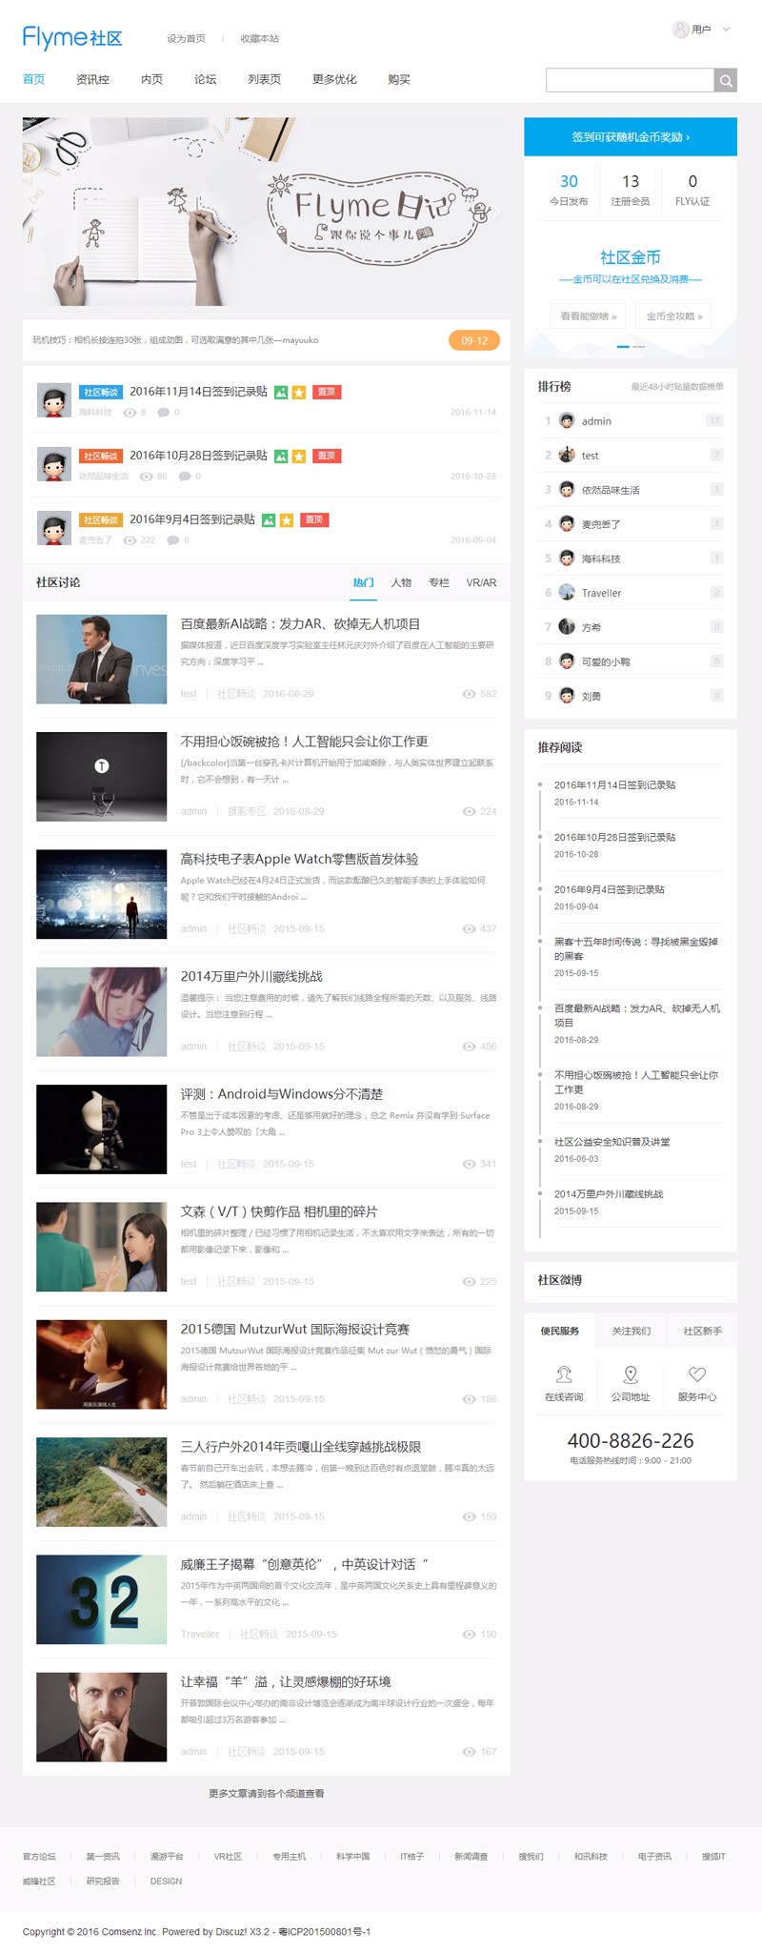Screen dimensions: 762x1953
Task: Click image attachment icon on 11月14日 post
Action: coord(281,392)
